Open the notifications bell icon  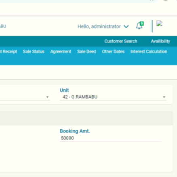tap(139, 26)
